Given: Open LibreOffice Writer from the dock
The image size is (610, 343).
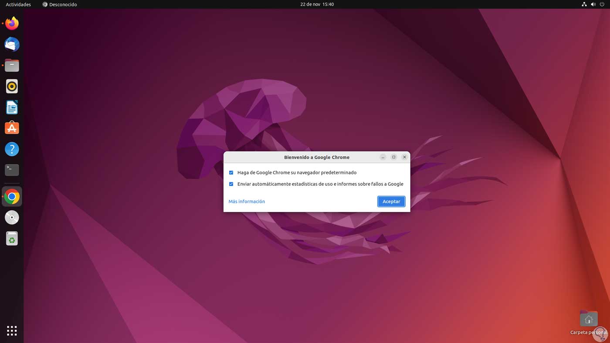Looking at the screenshot, I should 12,107.
